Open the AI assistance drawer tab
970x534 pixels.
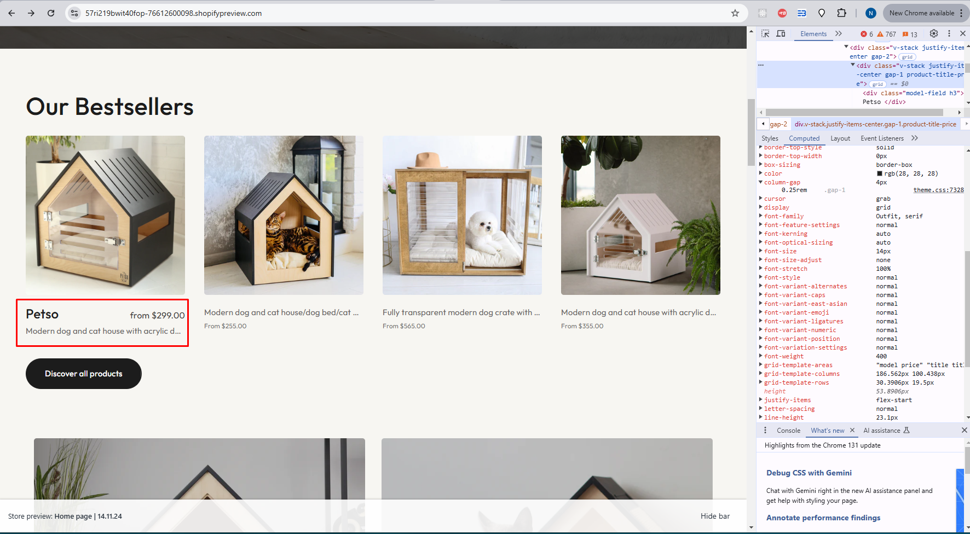[886, 431]
